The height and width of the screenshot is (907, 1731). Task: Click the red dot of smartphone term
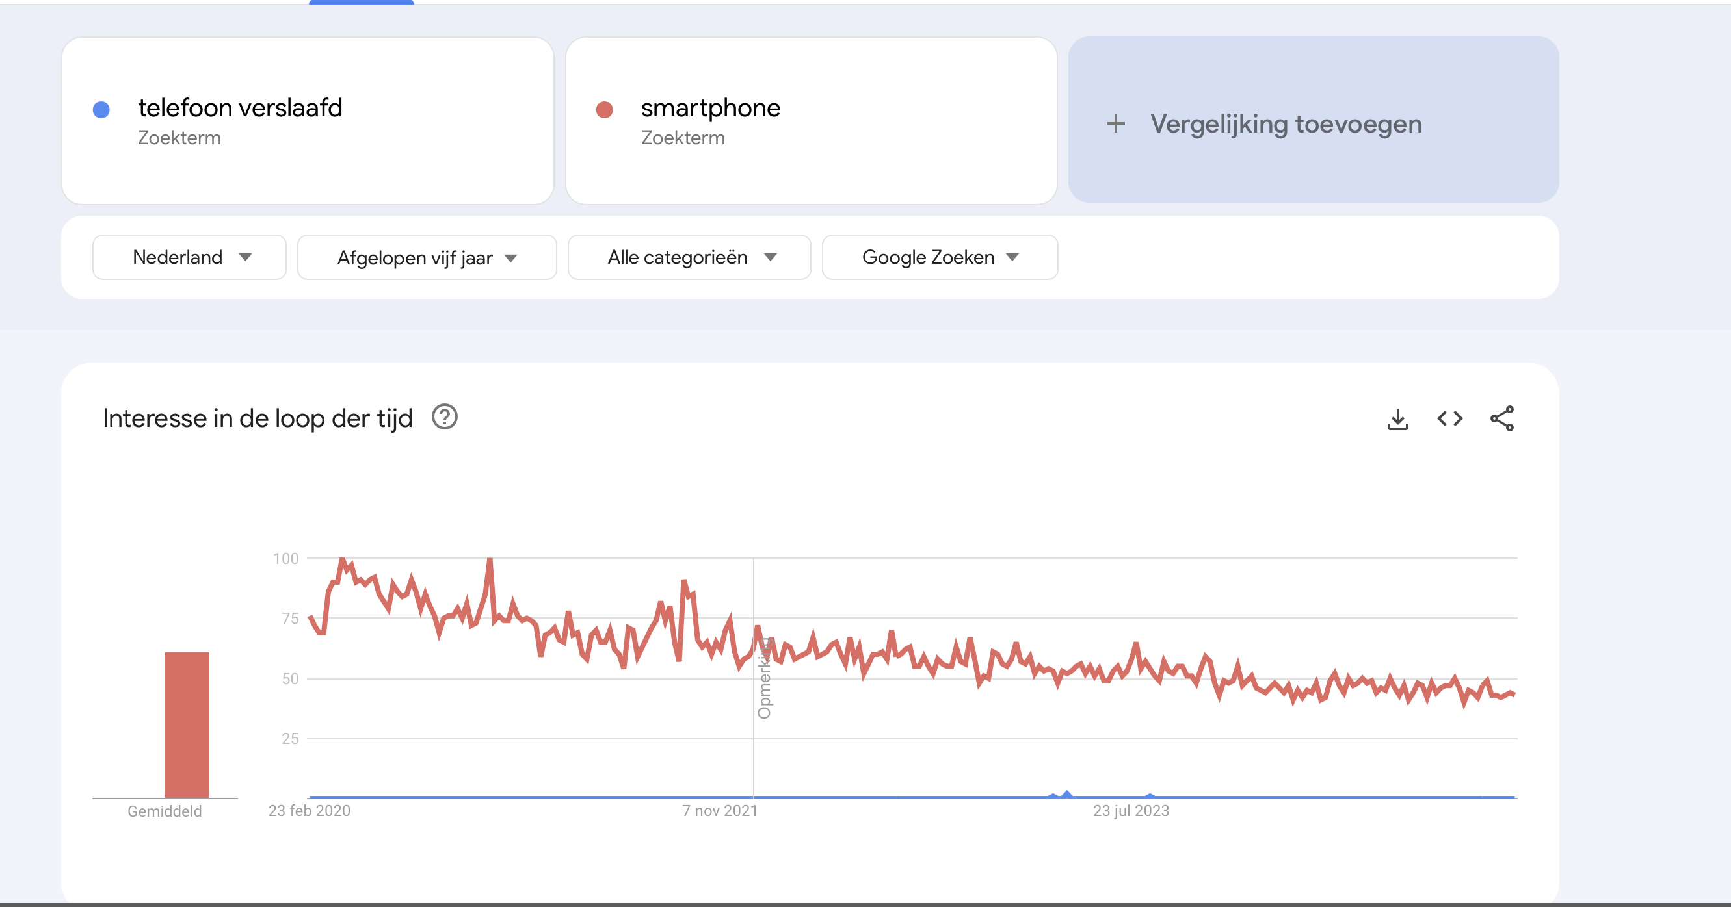(x=604, y=110)
